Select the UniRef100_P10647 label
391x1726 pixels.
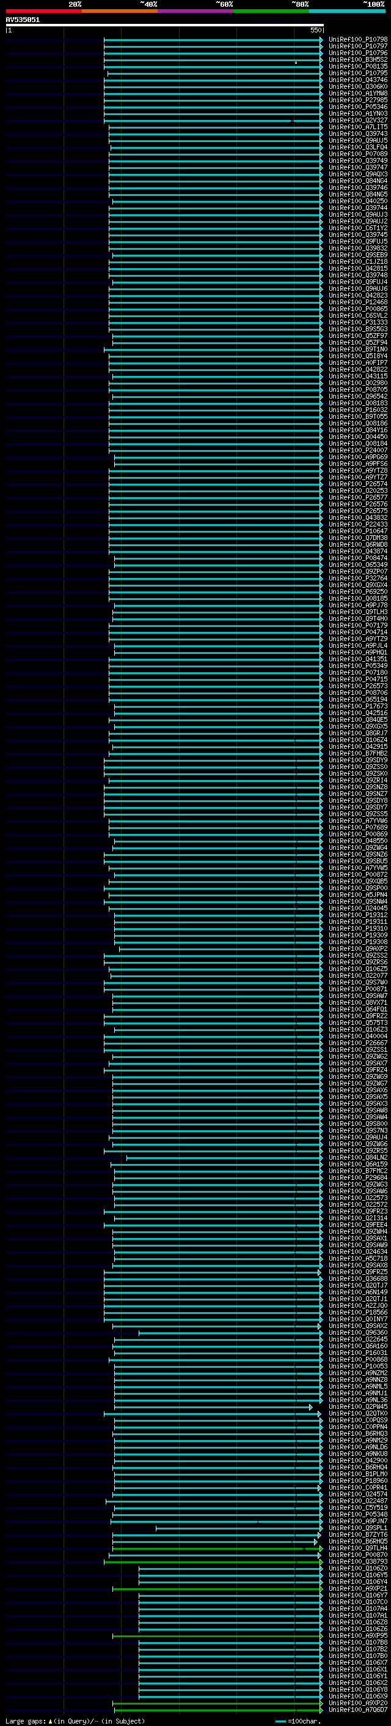357,531
